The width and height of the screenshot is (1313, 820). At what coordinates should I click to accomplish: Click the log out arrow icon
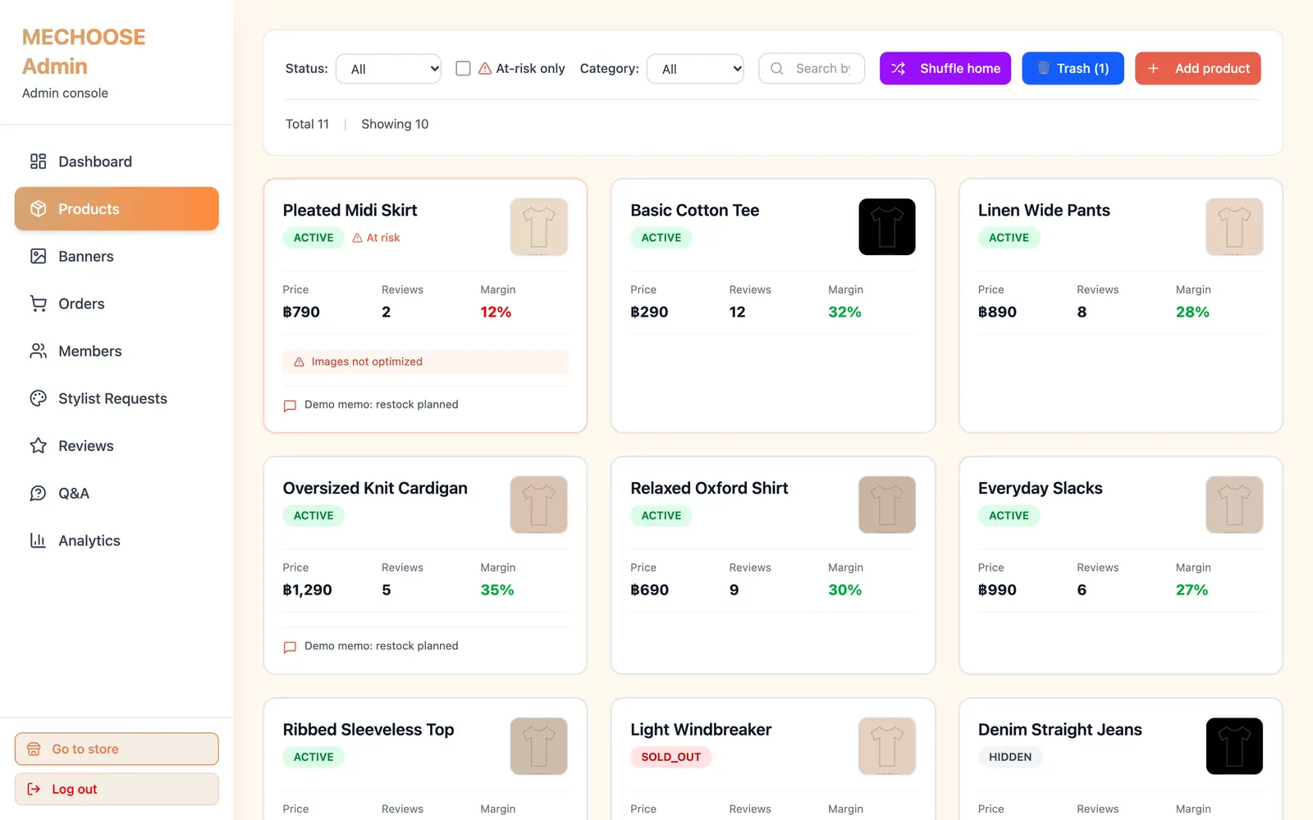(x=34, y=789)
